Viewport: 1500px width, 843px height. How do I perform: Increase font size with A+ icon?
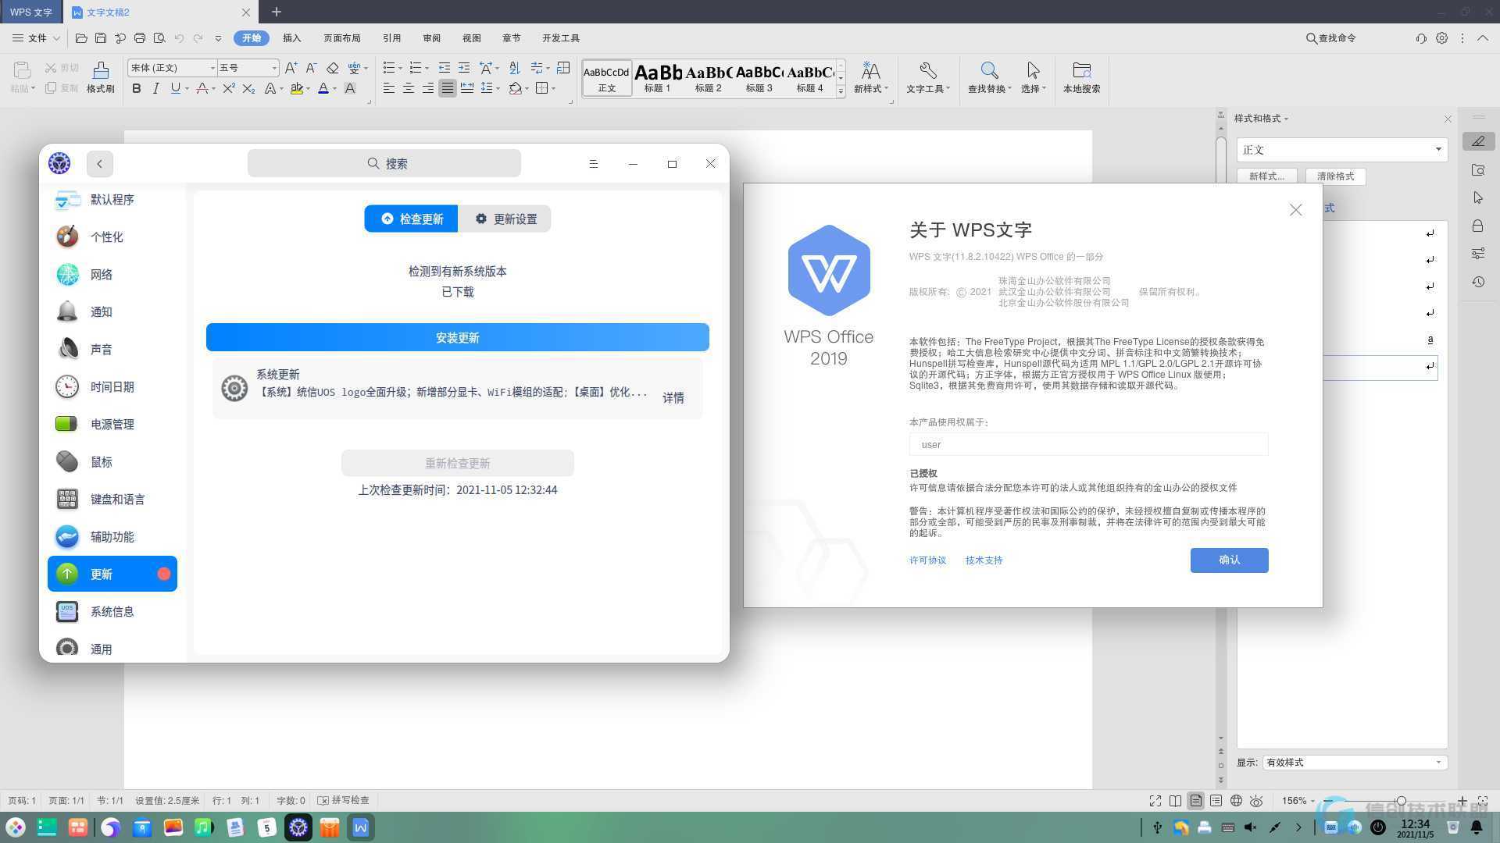point(291,68)
